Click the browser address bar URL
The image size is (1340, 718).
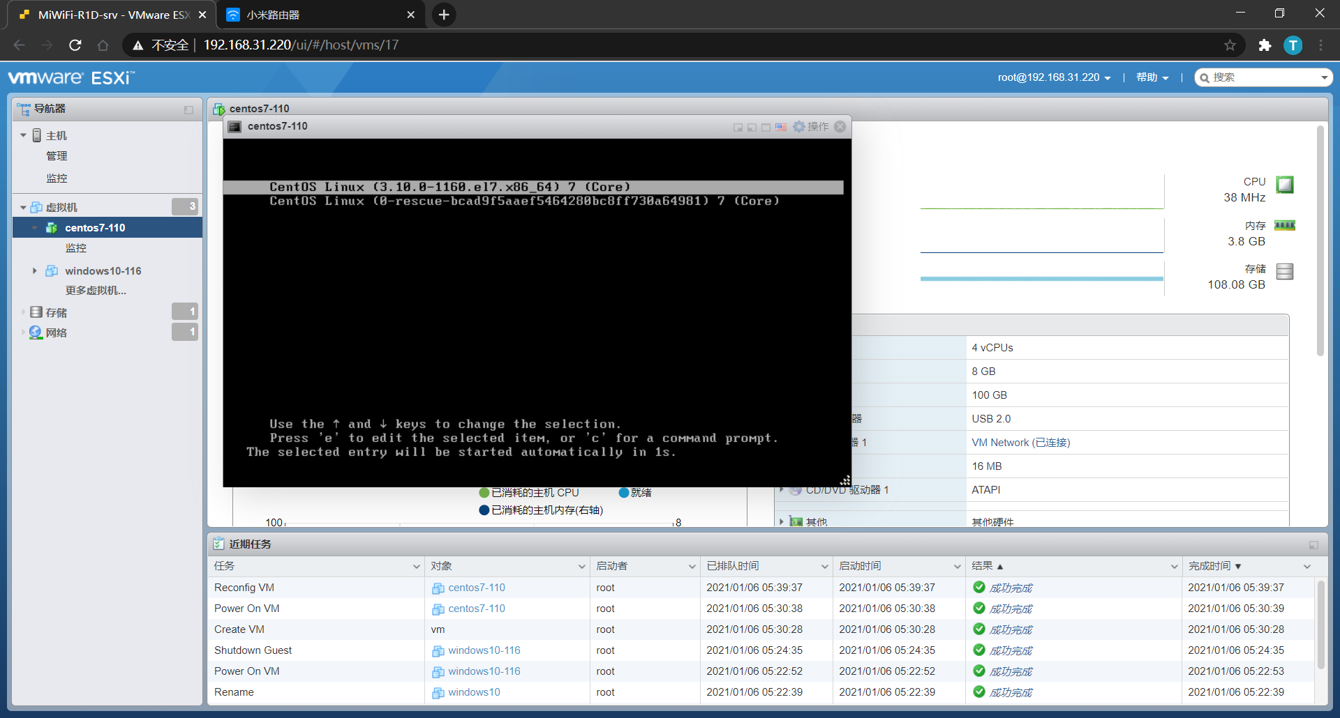301,45
